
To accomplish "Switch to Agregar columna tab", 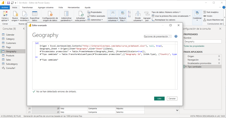I will (x=46, y=8).
